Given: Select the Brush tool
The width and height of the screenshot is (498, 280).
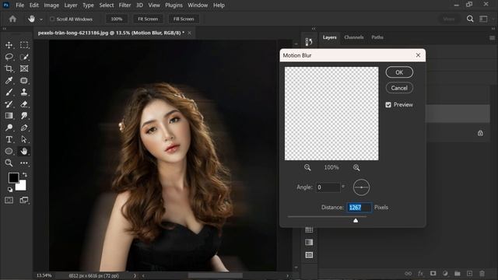Looking at the screenshot, I should (x=9, y=92).
